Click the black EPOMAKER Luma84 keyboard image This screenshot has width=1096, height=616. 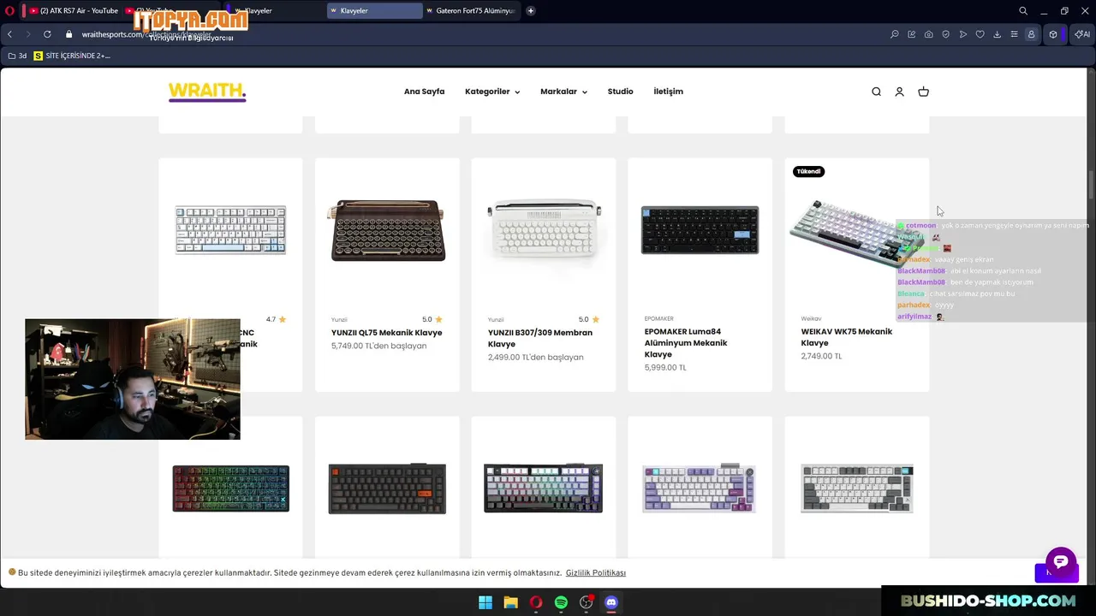[700, 230]
